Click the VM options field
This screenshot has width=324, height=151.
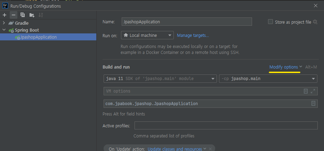click(x=211, y=91)
